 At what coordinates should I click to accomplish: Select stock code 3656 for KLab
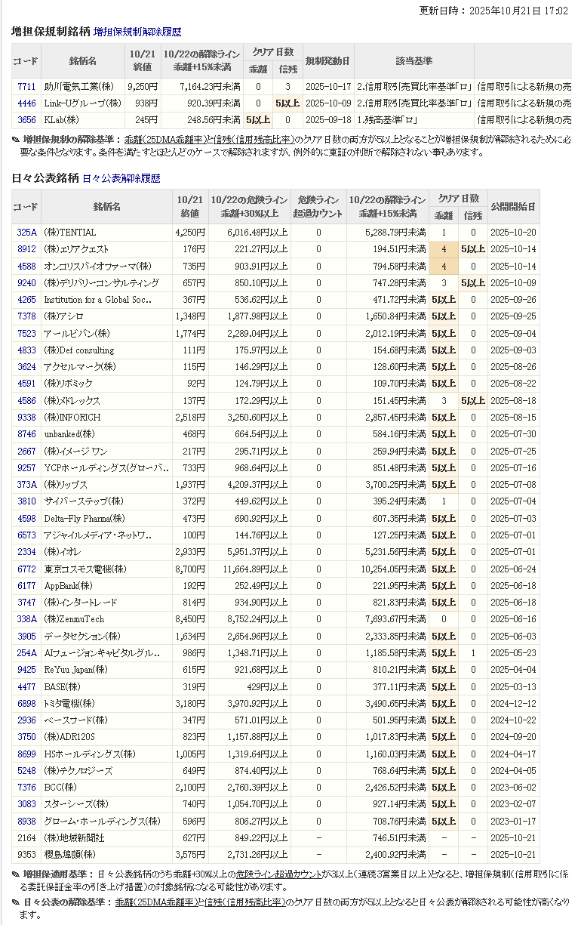point(26,120)
